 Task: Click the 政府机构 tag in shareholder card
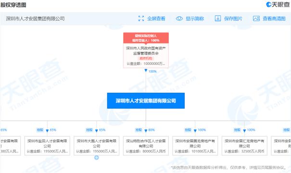click(146, 59)
